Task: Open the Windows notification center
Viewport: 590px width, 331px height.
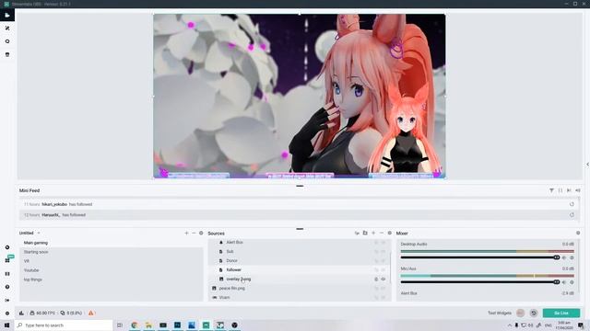Action: point(581,325)
